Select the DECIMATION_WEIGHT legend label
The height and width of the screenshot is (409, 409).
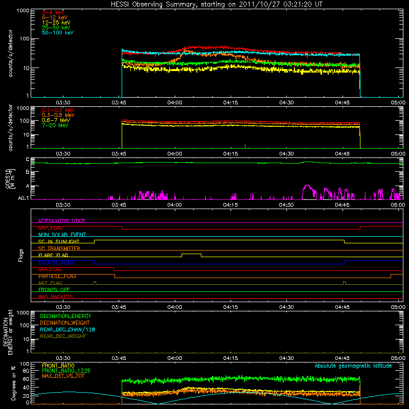point(65,323)
